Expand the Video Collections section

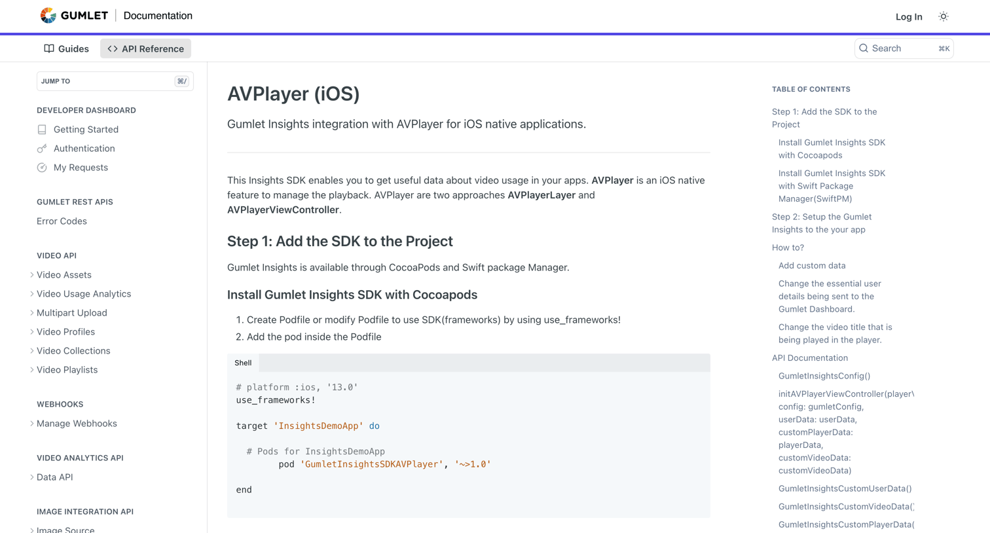[32, 351]
